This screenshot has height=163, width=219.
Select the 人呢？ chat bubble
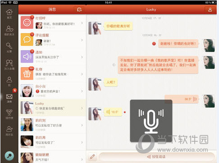tap(111, 82)
